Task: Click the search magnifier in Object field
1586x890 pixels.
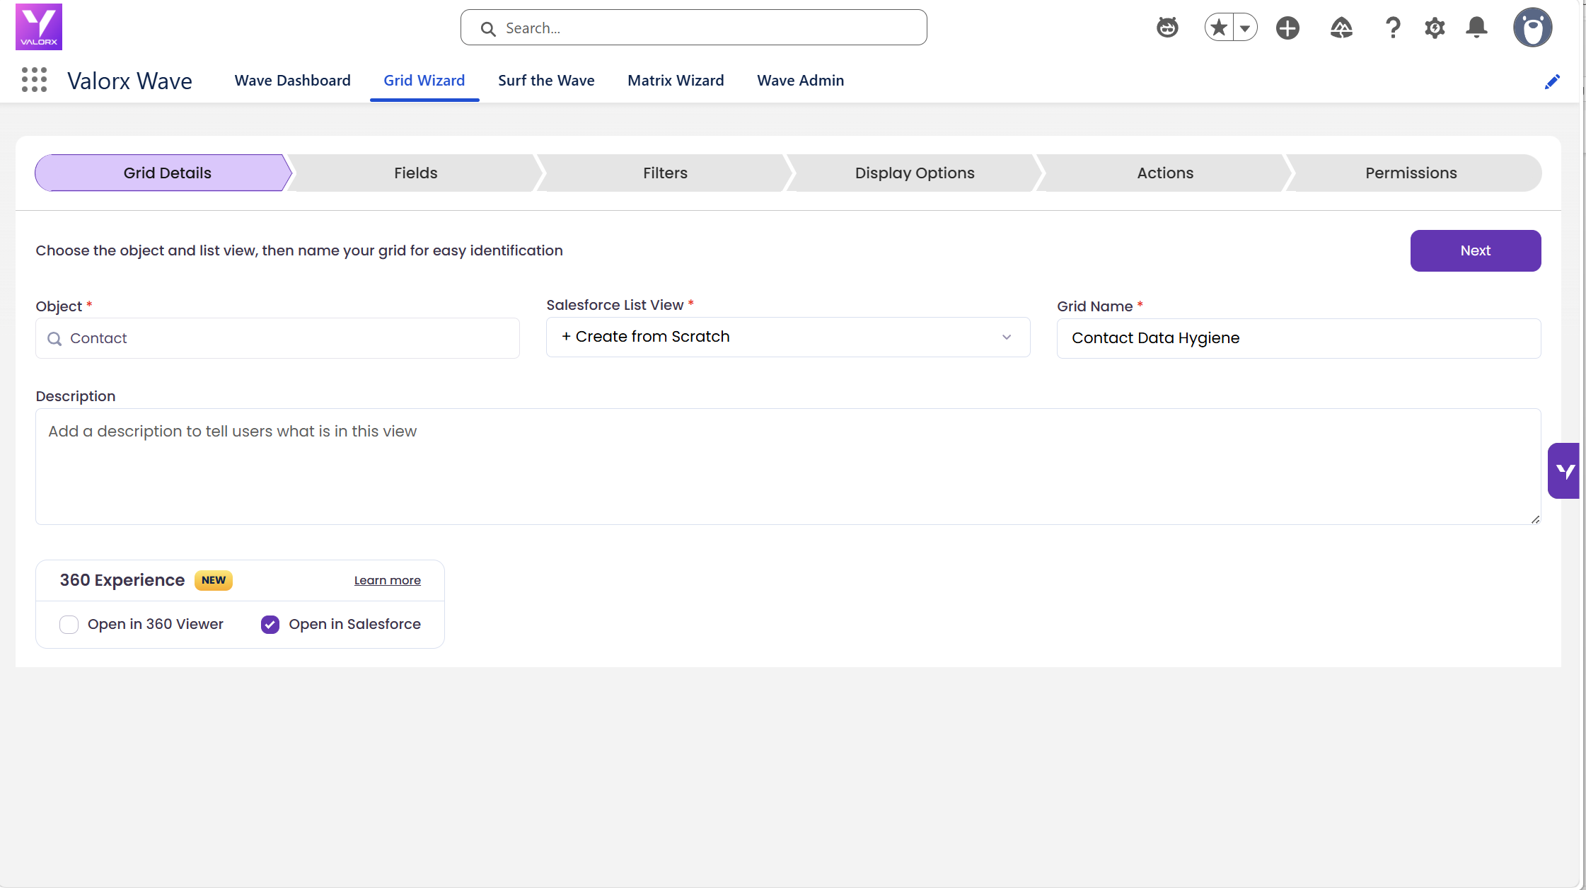Action: 54,339
